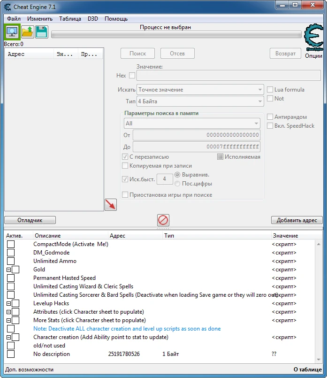
Task: Toggle Исполняемая checkbox
Action: click(x=220, y=157)
